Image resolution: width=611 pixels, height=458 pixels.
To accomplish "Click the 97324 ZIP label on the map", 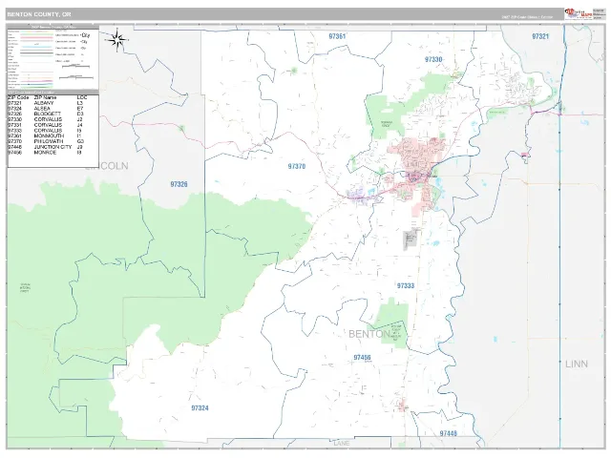I will (200, 407).
